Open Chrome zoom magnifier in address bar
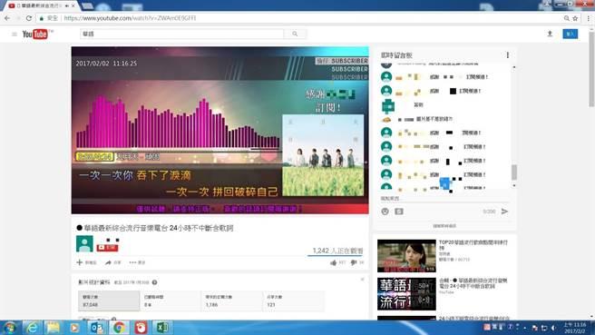595x335 pixels. [x=566, y=18]
